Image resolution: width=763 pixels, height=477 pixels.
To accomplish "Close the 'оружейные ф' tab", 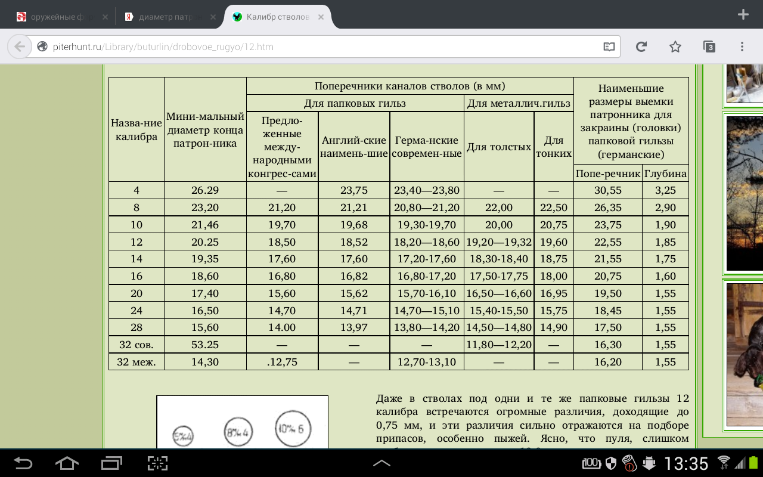I will pyautogui.click(x=105, y=17).
